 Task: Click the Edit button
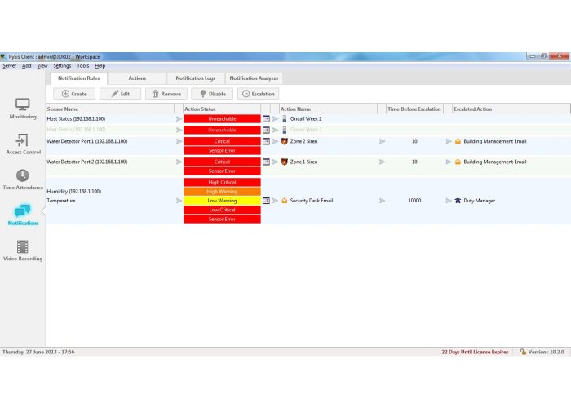120,94
